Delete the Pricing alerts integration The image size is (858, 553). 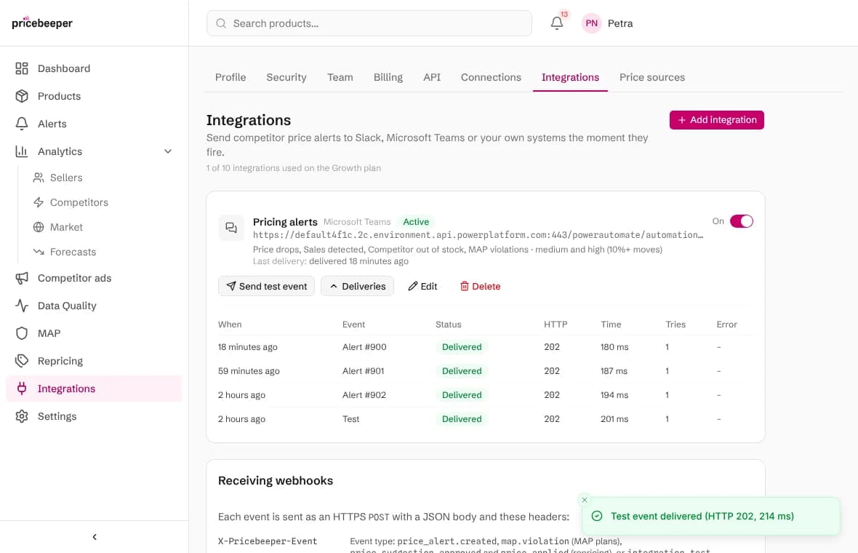pos(480,286)
